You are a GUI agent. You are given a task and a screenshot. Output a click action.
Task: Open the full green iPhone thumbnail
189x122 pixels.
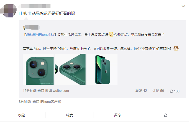click(x=102, y=69)
